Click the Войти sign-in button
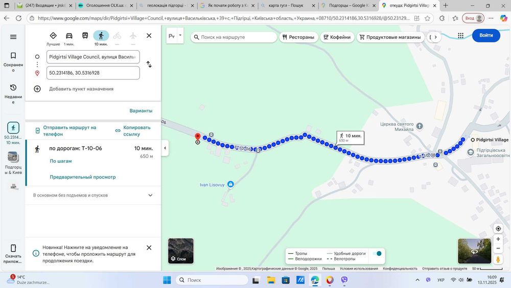511x288 pixels. tap(486, 35)
